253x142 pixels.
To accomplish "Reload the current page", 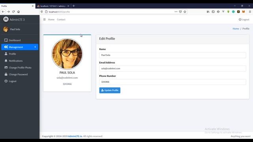I will [13, 12].
